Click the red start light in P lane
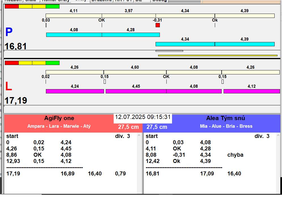 point(12,6)
